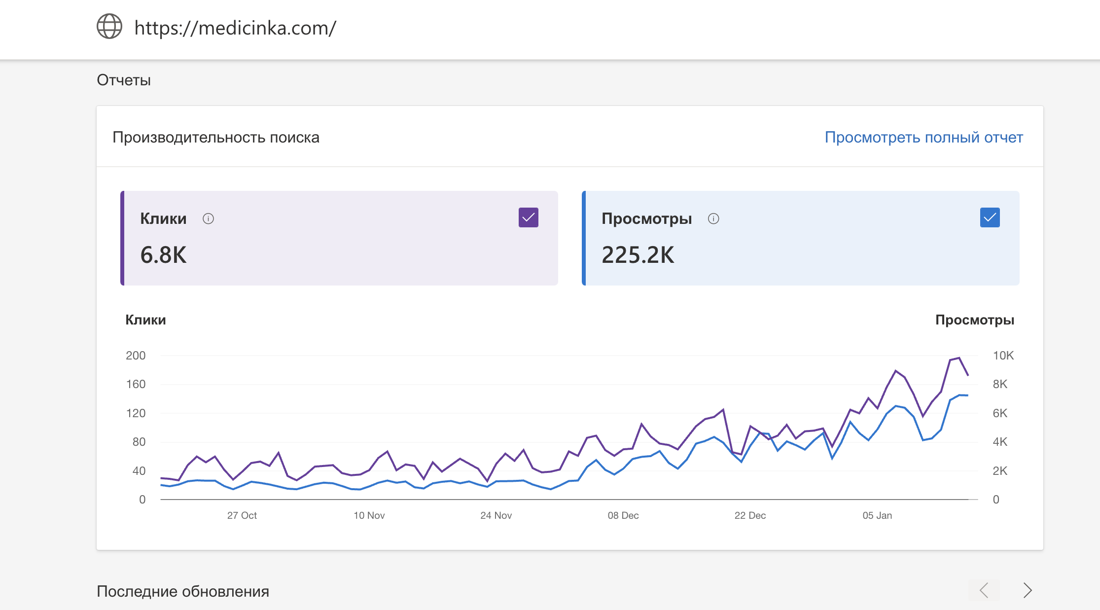Image resolution: width=1100 pixels, height=610 pixels.
Task: Click the 10 Nov date label
Action: [369, 515]
